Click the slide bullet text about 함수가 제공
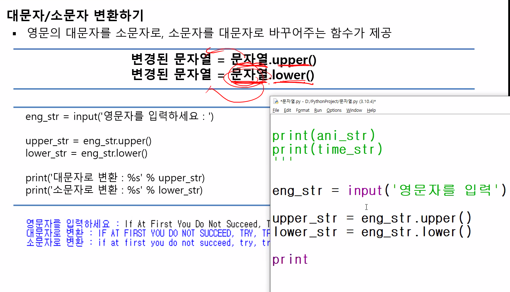The height and width of the screenshot is (292, 510). (209, 33)
